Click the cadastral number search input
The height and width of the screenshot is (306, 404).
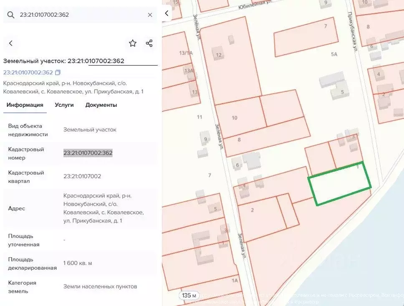[80, 15]
